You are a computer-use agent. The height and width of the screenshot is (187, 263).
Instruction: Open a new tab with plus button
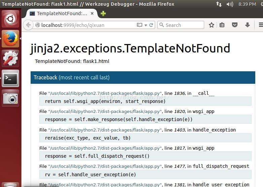click(x=103, y=13)
